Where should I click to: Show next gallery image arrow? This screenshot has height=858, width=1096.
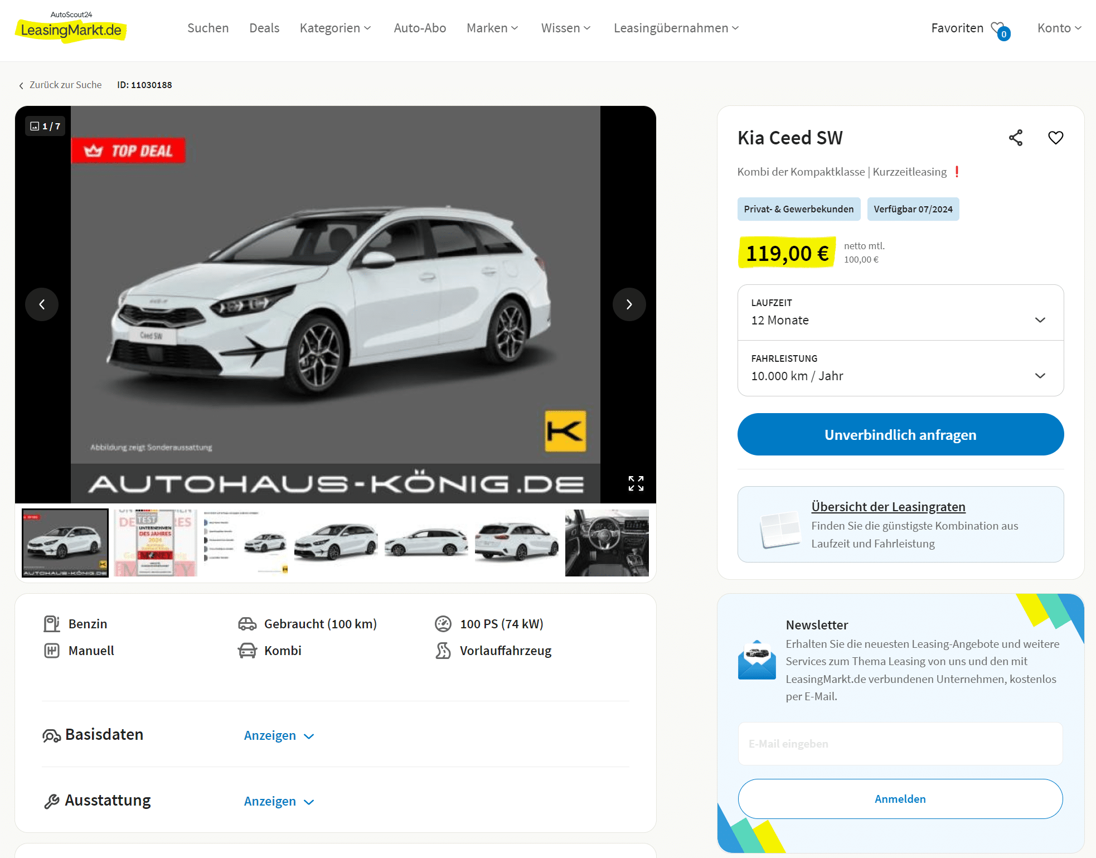(x=629, y=304)
